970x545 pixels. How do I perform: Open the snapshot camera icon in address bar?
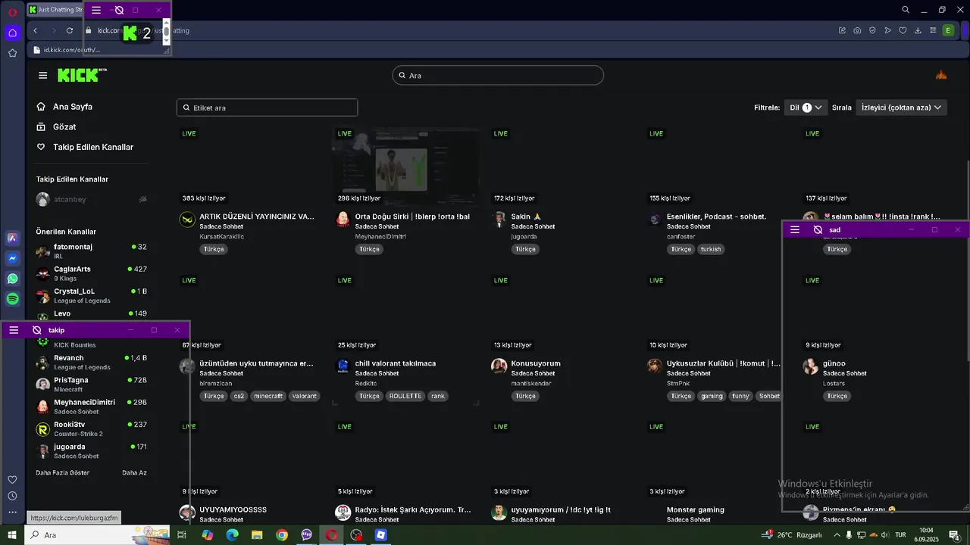857,30
